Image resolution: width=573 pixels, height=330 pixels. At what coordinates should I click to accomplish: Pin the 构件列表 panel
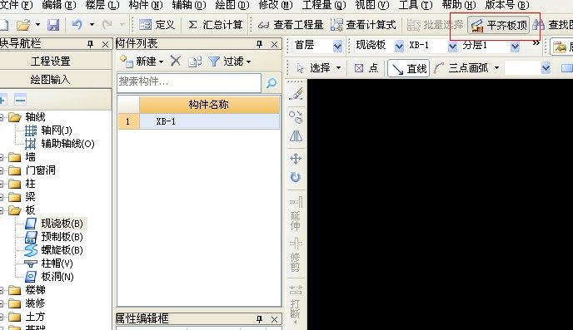point(260,44)
